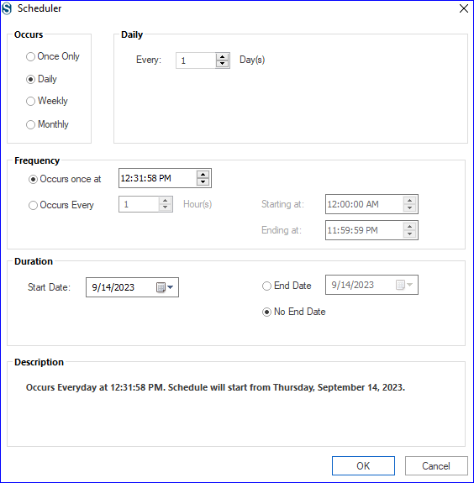The height and width of the screenshot is (483, 474).
Task: Click the Cancel button
Action: coord(436,465)
